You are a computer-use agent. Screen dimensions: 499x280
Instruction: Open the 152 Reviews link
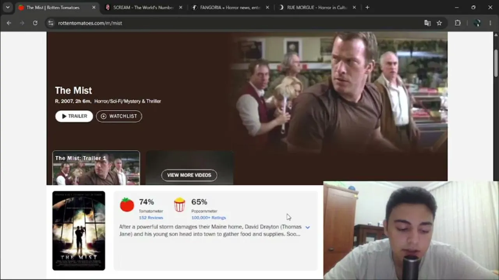pyautogui.click(x=151, y=218)
